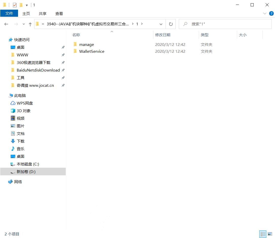Click the refresh button beside address bar
275x238 pixels.
click(x=171, y=24)
